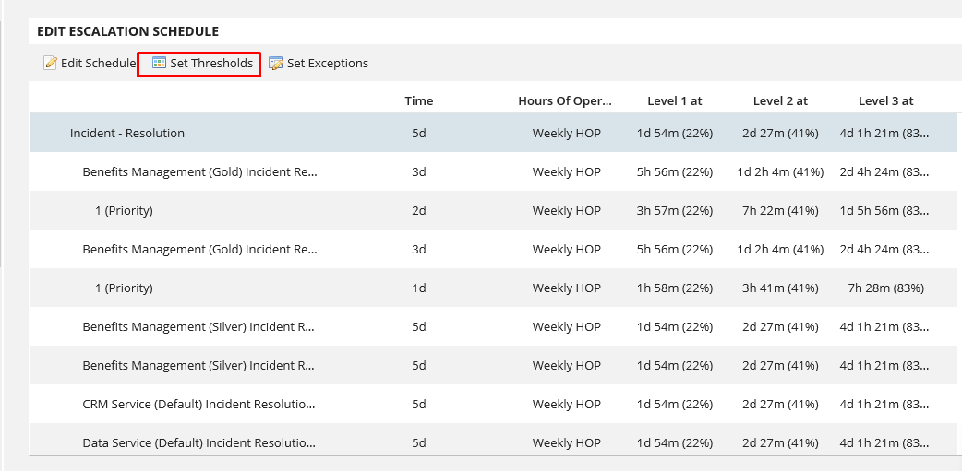Sort by the Time column header
The height and width of the screenshot is (471, 962).
(418, 101)
